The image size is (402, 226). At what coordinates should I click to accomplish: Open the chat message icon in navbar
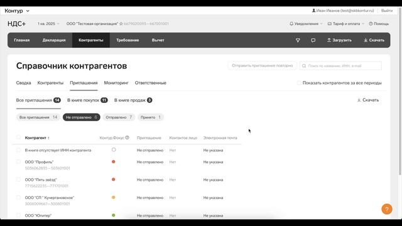(313, 40)
